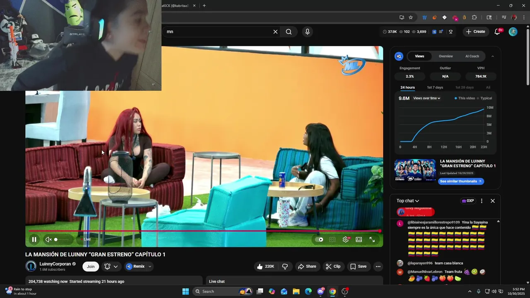530x298 pixels.
Task: Open notification bell dropdown for the channel
Action: coord(111,267)
